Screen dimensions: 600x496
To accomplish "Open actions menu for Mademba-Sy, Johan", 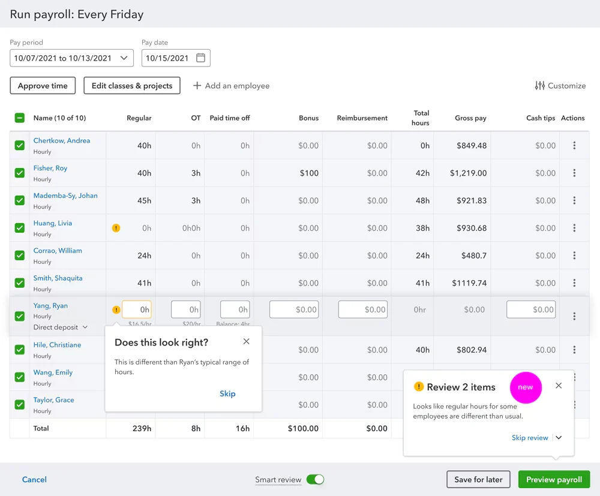I will (x=574, y=200).
